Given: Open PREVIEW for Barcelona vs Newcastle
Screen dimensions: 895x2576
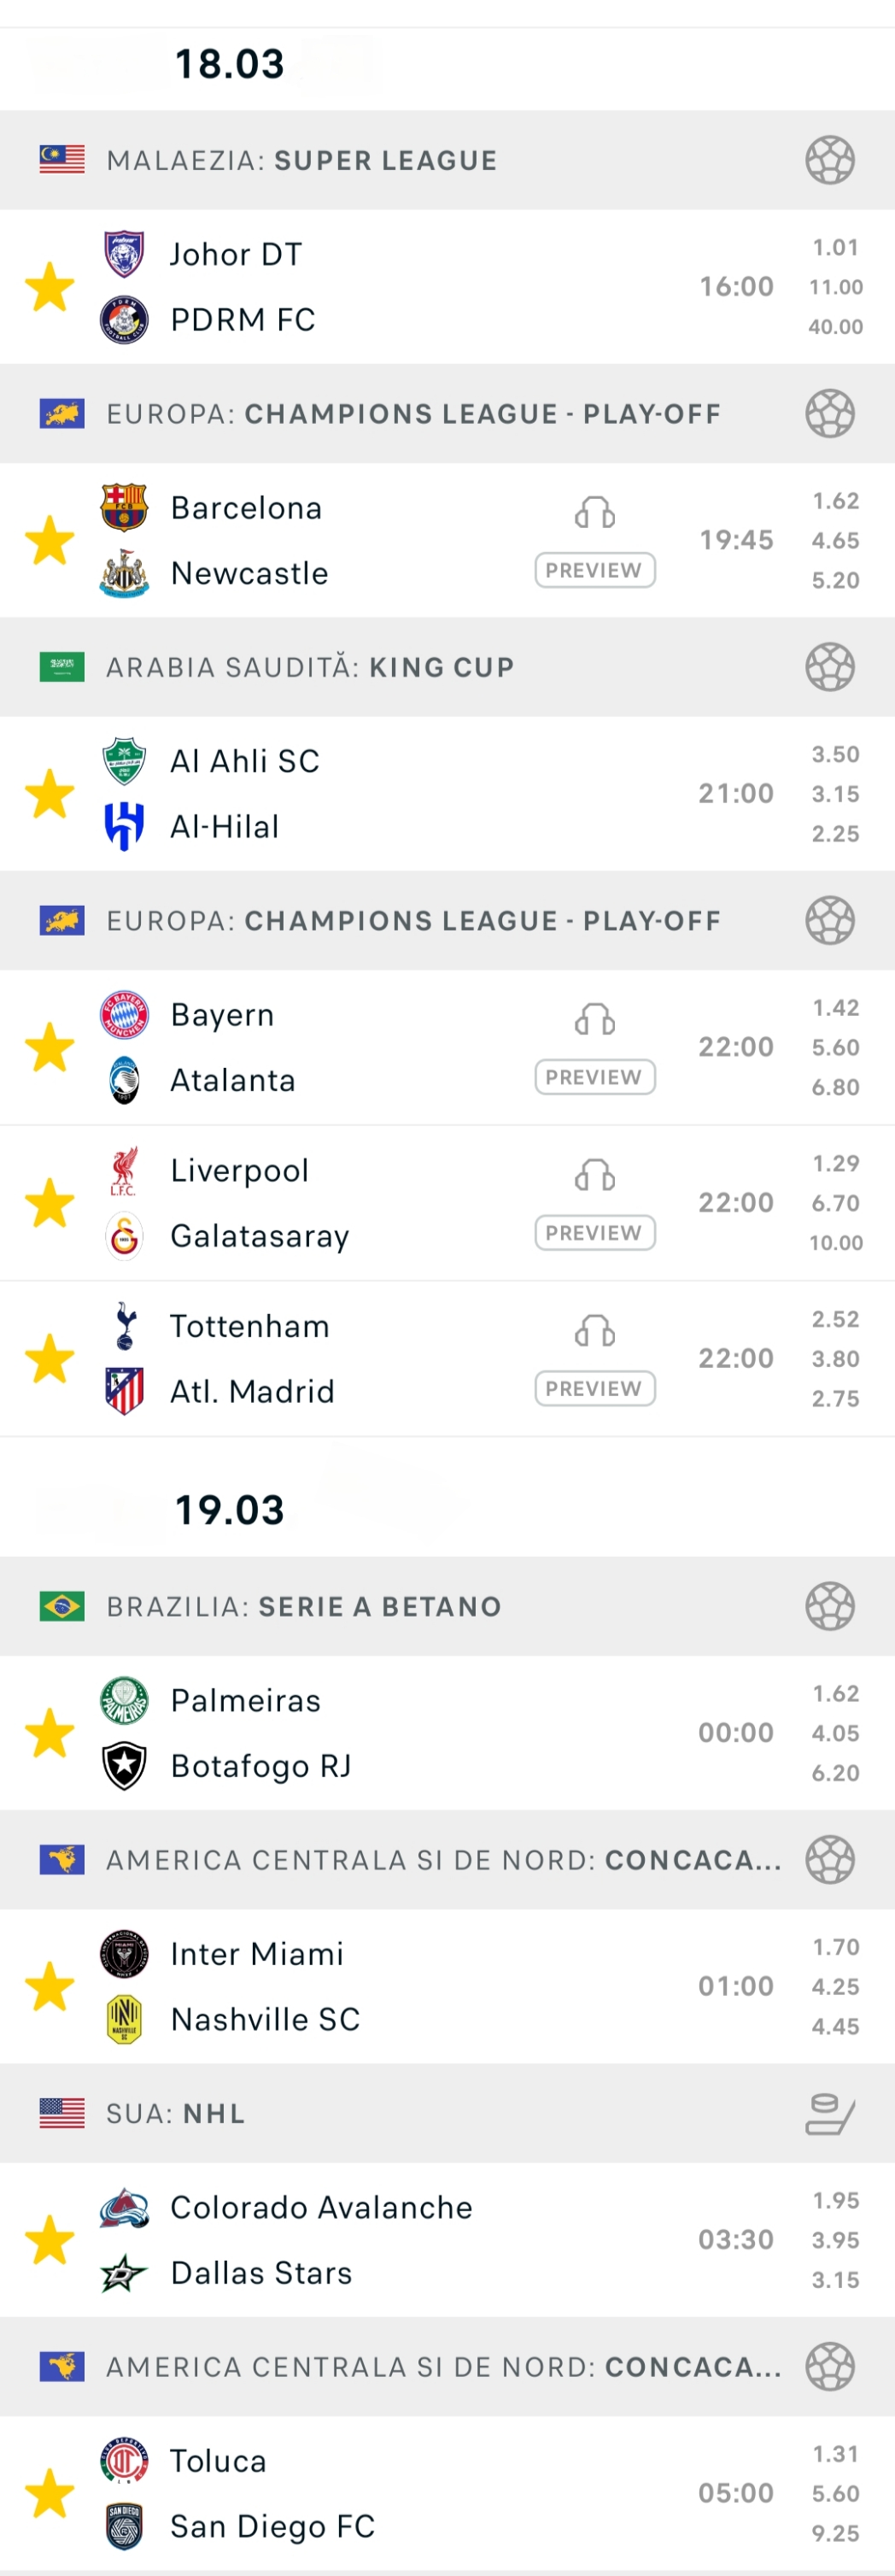Looking at the screenshot, I should (x=594, y=570).
